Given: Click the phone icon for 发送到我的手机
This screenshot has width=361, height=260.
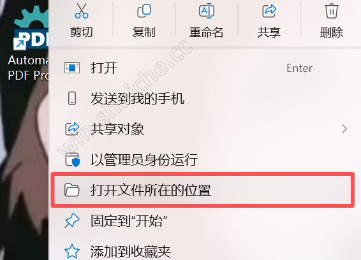Looking at the screenshot, I should click(72, 98).
